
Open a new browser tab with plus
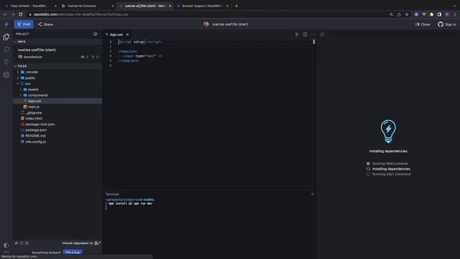tap(236, 6)
